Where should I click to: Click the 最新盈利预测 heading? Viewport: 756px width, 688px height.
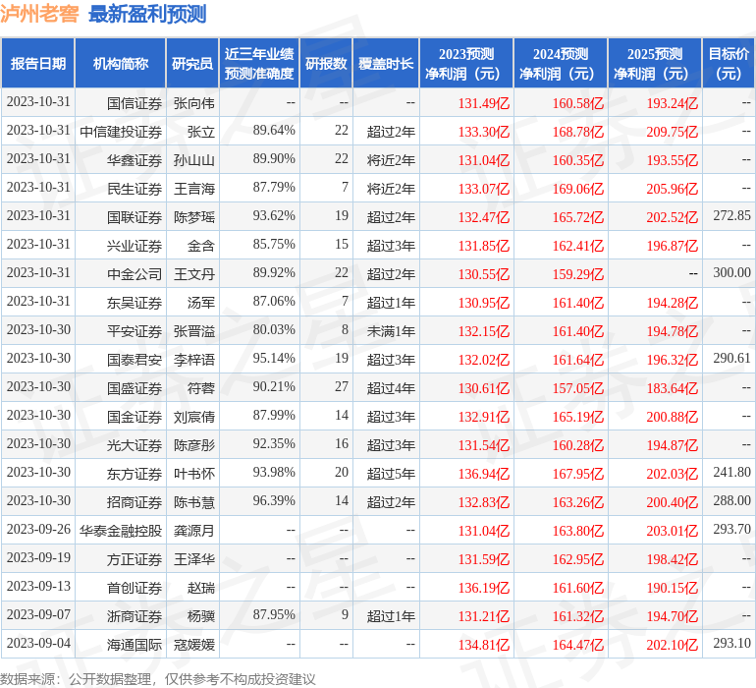point(147,14)
